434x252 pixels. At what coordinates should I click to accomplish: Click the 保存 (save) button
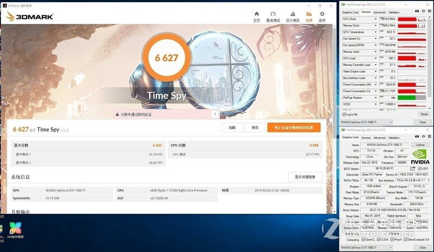[x=255, y=128]
